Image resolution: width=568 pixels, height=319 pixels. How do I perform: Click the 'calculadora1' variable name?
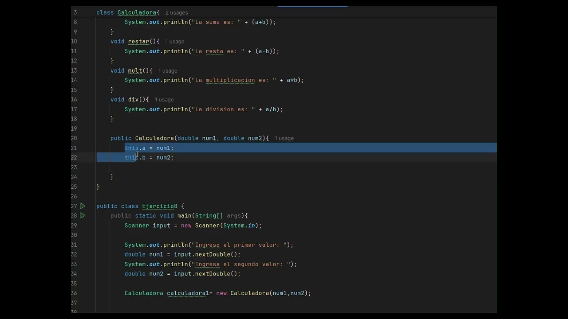pyautogui.click(x=188, y=293)
